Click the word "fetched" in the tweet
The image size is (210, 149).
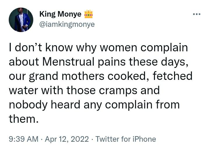(x=172, y=76)
